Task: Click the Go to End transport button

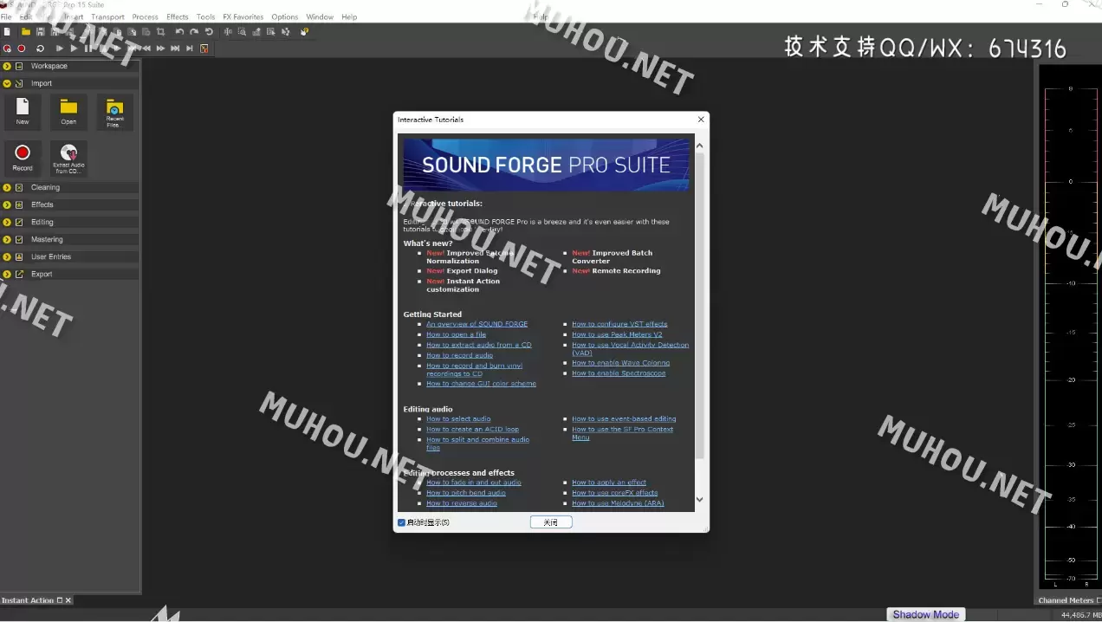Action: (190, 49)
